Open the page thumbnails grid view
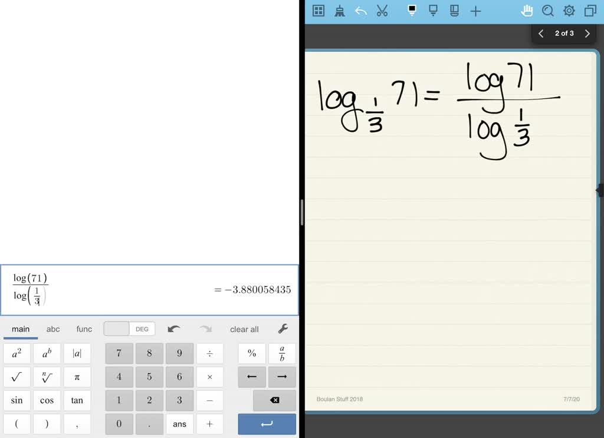Screen dimensions: 604x438 [x=318, y=11]
